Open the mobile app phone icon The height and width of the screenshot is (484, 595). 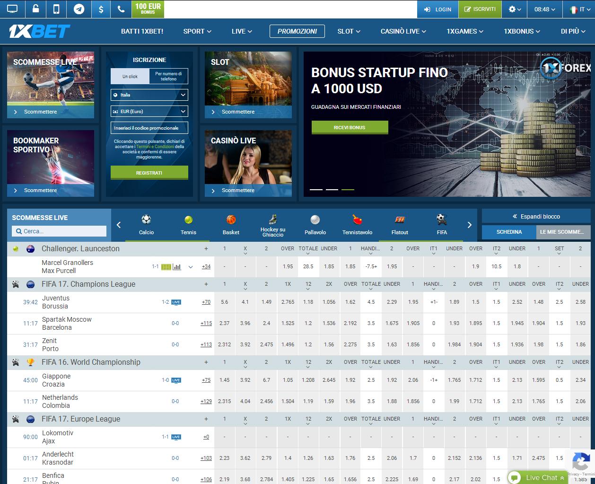[x=56, y=9]
